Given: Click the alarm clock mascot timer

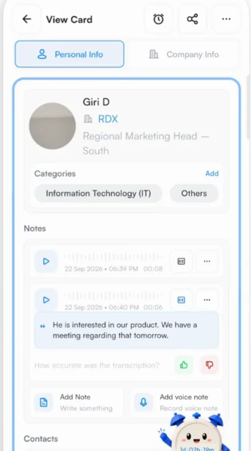Looking at the screenshot, I should point(196,433).
